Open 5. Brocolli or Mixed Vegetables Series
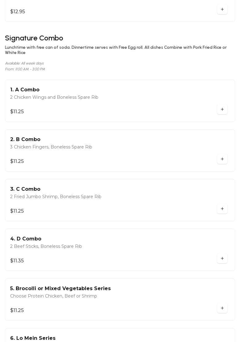 click(60, 288)
